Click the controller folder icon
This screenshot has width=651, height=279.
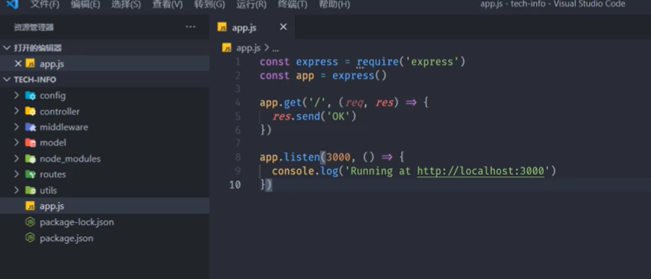point(31,112)
